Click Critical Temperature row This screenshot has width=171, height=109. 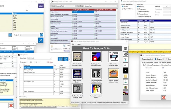pyautogui.click(x=45, y=91)
